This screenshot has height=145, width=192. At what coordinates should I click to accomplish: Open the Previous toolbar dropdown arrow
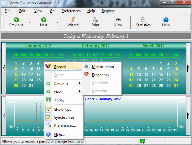[30, 22]
